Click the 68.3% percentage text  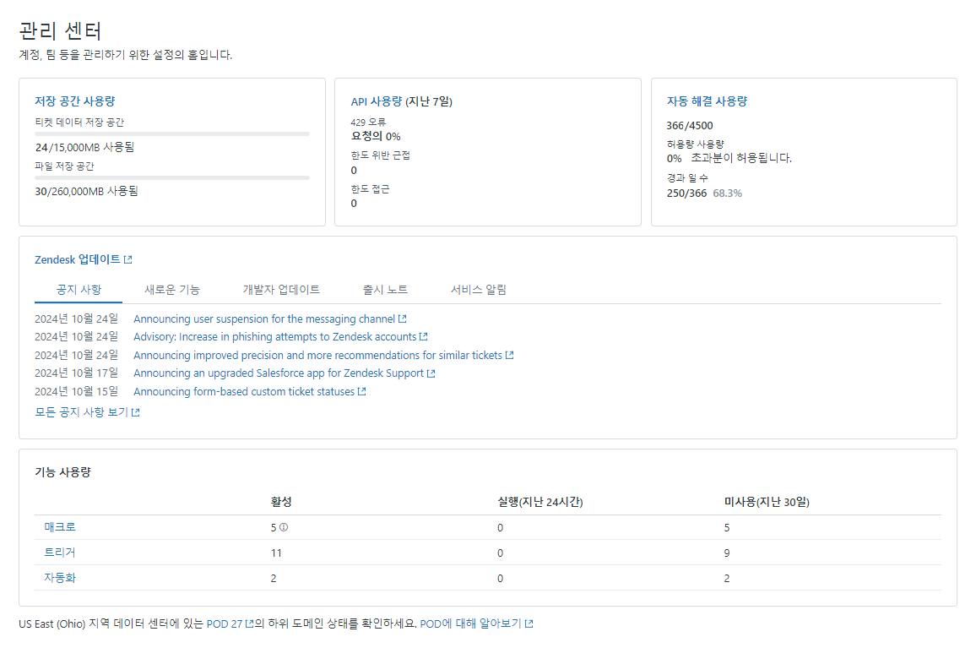tap(728, 193)
